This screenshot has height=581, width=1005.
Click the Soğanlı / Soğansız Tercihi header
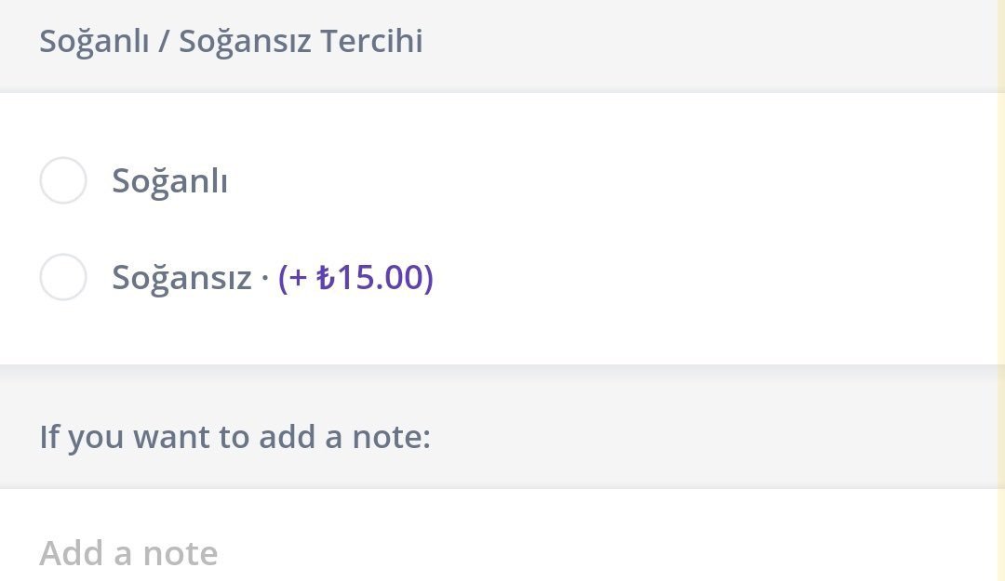pyautogui.click(x=231, y=41)
